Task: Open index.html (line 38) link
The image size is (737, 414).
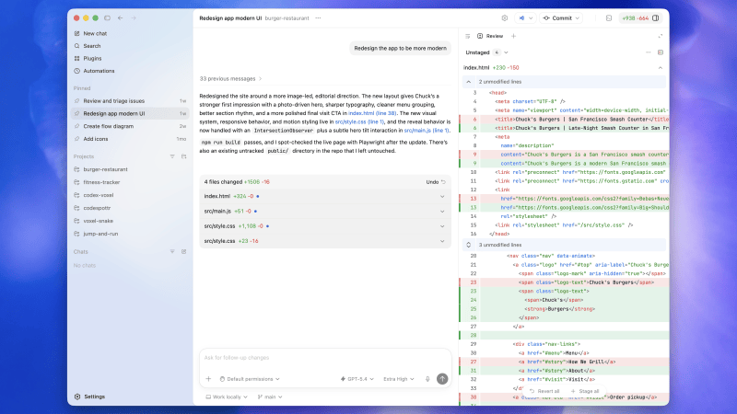Action: click(x=372, y=113)
